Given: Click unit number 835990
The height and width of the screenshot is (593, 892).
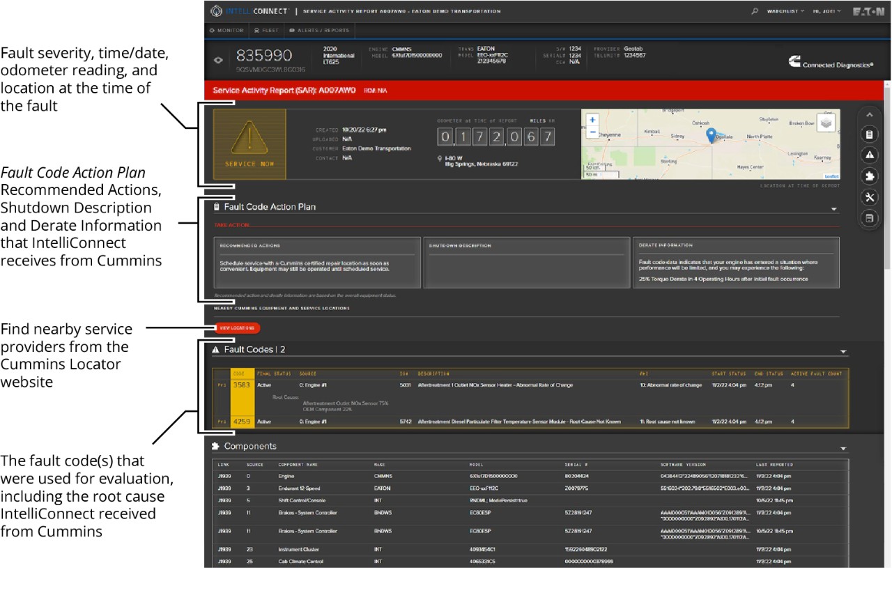Looking at the screenshot, I should [x=264, y=56].
